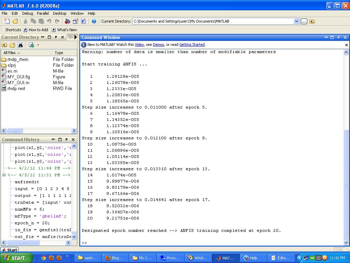350x263 pixels.
Task: Open the Window menu
Action: point(77,13)
